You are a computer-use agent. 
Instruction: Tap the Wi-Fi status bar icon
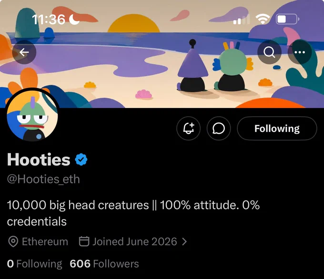pyautogui.click(x=263, y=19)
